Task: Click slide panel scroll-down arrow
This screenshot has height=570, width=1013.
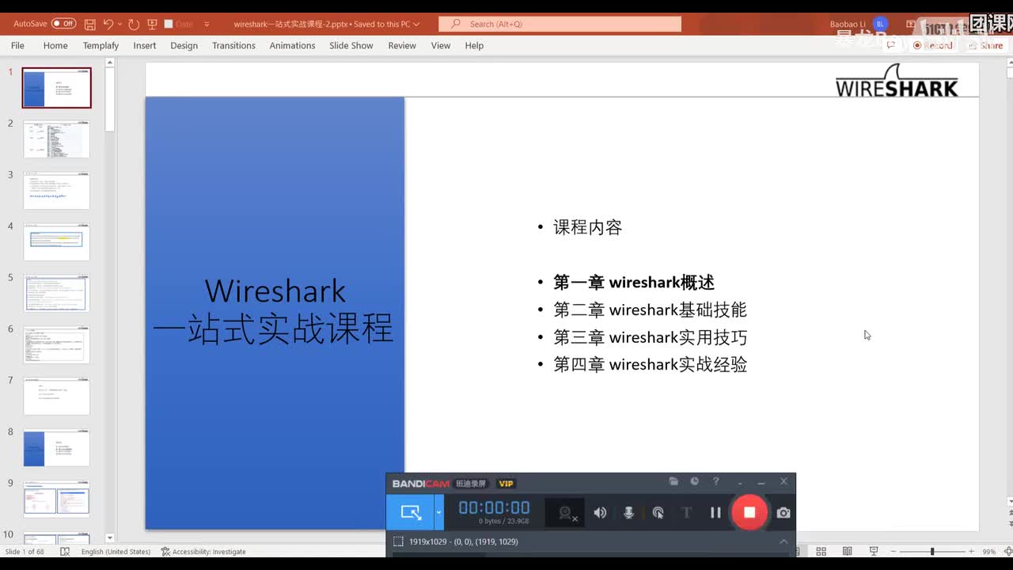Action: tap(110, 538)
